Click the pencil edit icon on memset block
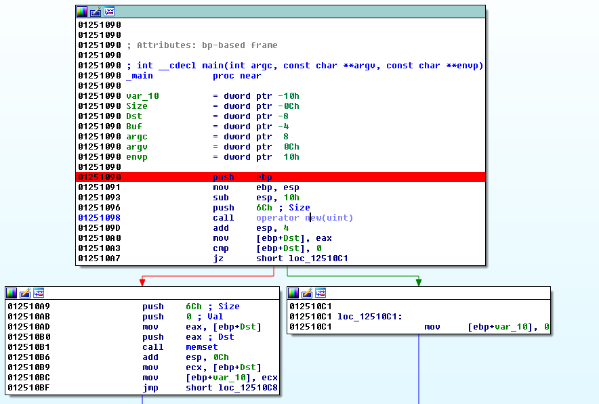 [25, 293]
